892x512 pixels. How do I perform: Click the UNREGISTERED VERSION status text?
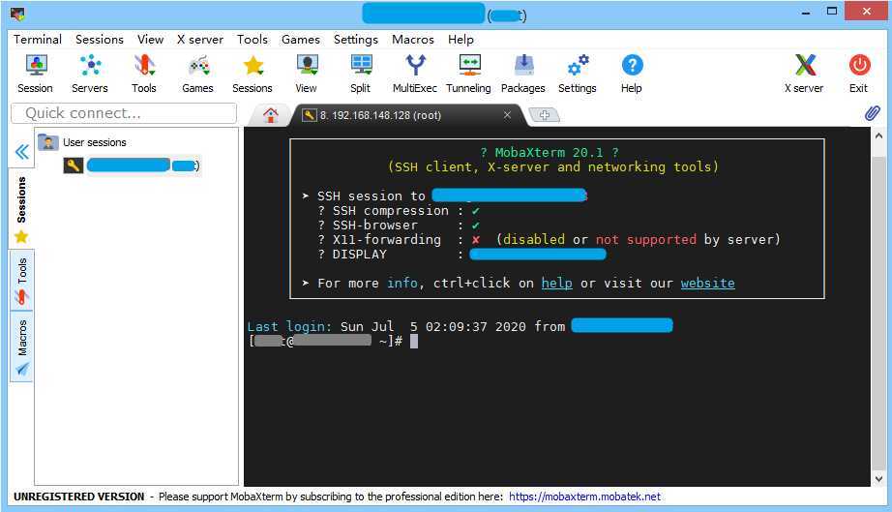tap(79, 497)
